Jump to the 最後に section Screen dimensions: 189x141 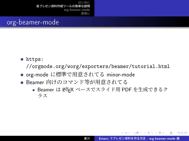(x=85, y=13)
